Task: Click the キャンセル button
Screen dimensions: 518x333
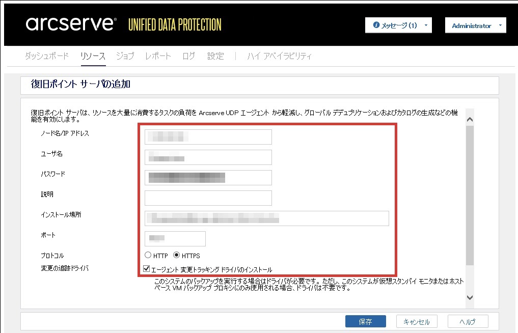Action: [x=417, y=321]
